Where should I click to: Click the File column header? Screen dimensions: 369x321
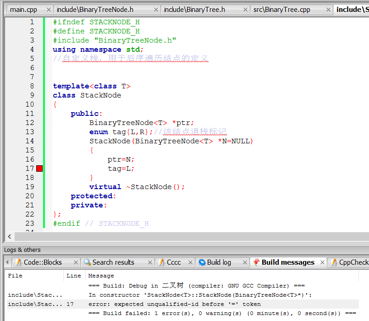pos(34,276)
